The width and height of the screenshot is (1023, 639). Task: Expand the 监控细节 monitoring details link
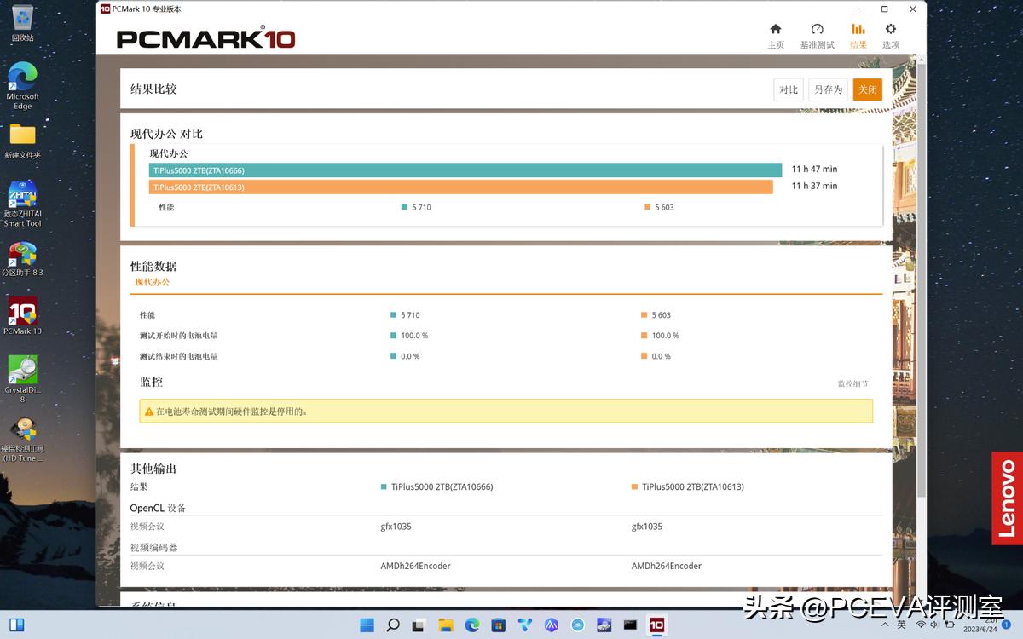[x=852, y=384]
